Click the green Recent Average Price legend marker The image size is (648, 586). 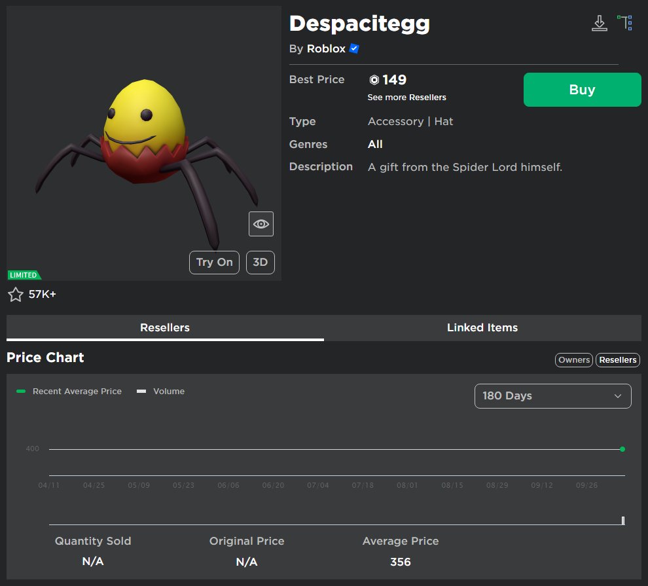(22, 390)
